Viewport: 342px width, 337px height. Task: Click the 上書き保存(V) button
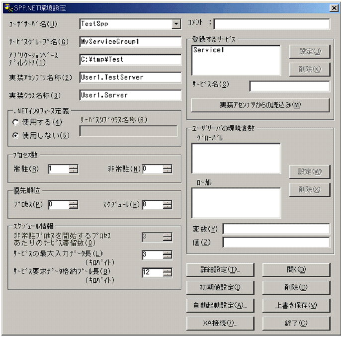(296, 306)
